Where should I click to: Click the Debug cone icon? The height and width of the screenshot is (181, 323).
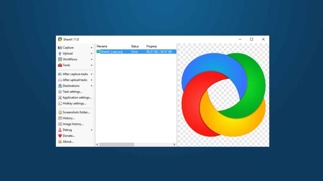60,130
